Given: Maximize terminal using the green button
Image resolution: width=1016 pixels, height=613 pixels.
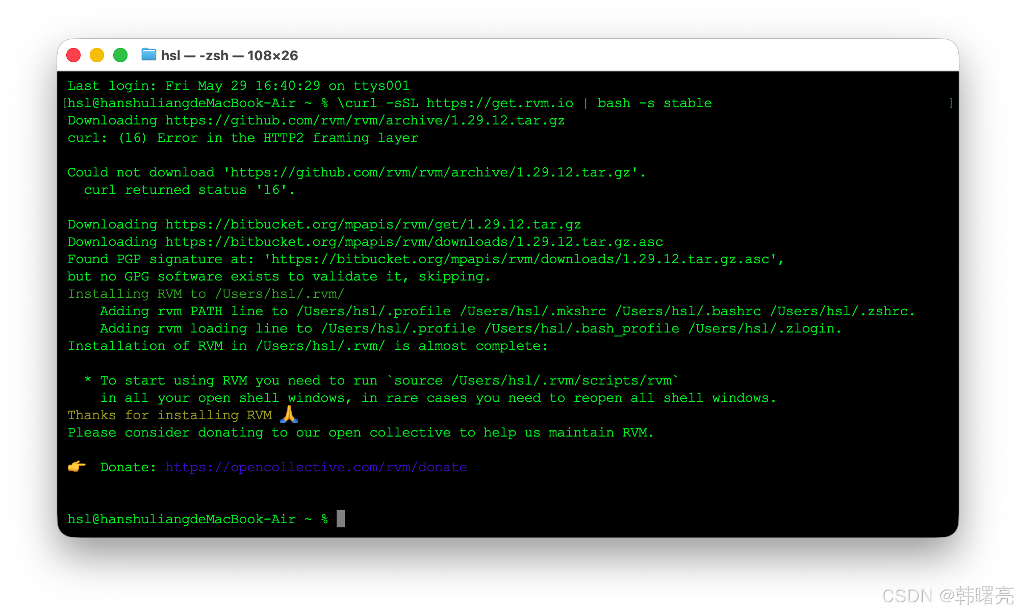Looking at the screenshot, I should pyautogui.click(x=120, y=55).
